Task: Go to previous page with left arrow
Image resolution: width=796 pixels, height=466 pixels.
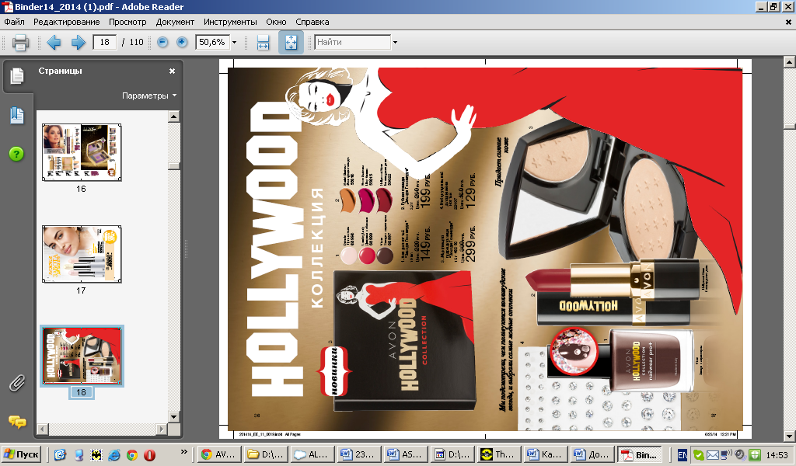Action: click(x=54, y=42)
